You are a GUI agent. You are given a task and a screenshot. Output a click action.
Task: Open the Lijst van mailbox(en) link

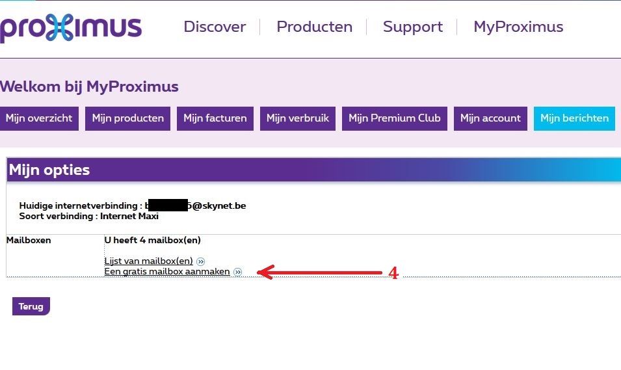[148, 261]
